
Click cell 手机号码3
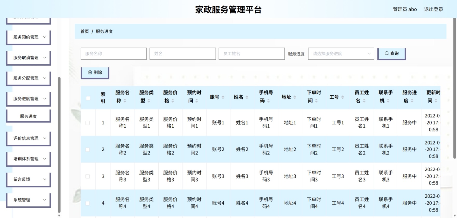pyautogui.click(x=266, y=176)
